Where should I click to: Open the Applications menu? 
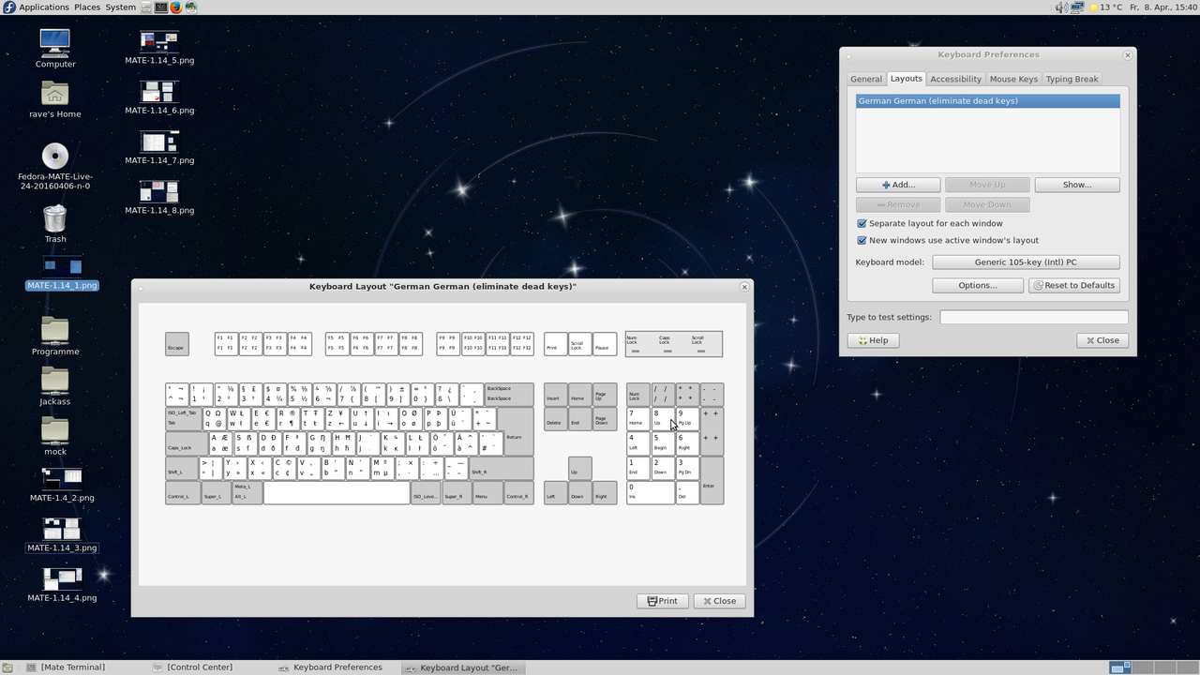point(43,7)
